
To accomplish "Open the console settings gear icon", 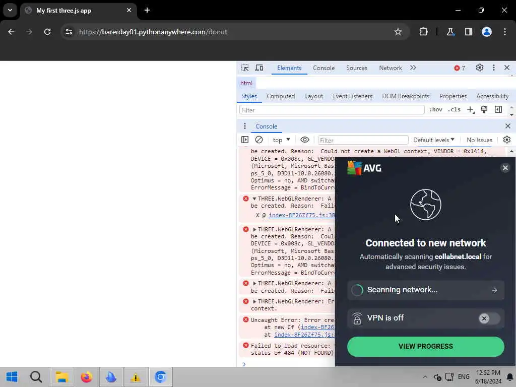I will tap(507, 140).
